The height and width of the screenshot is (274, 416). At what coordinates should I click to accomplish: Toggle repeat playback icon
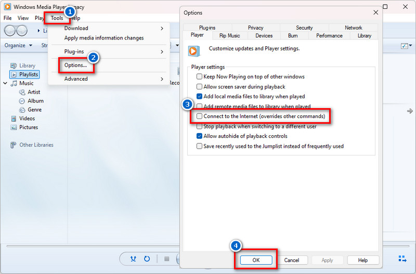(x=147, y=258)
